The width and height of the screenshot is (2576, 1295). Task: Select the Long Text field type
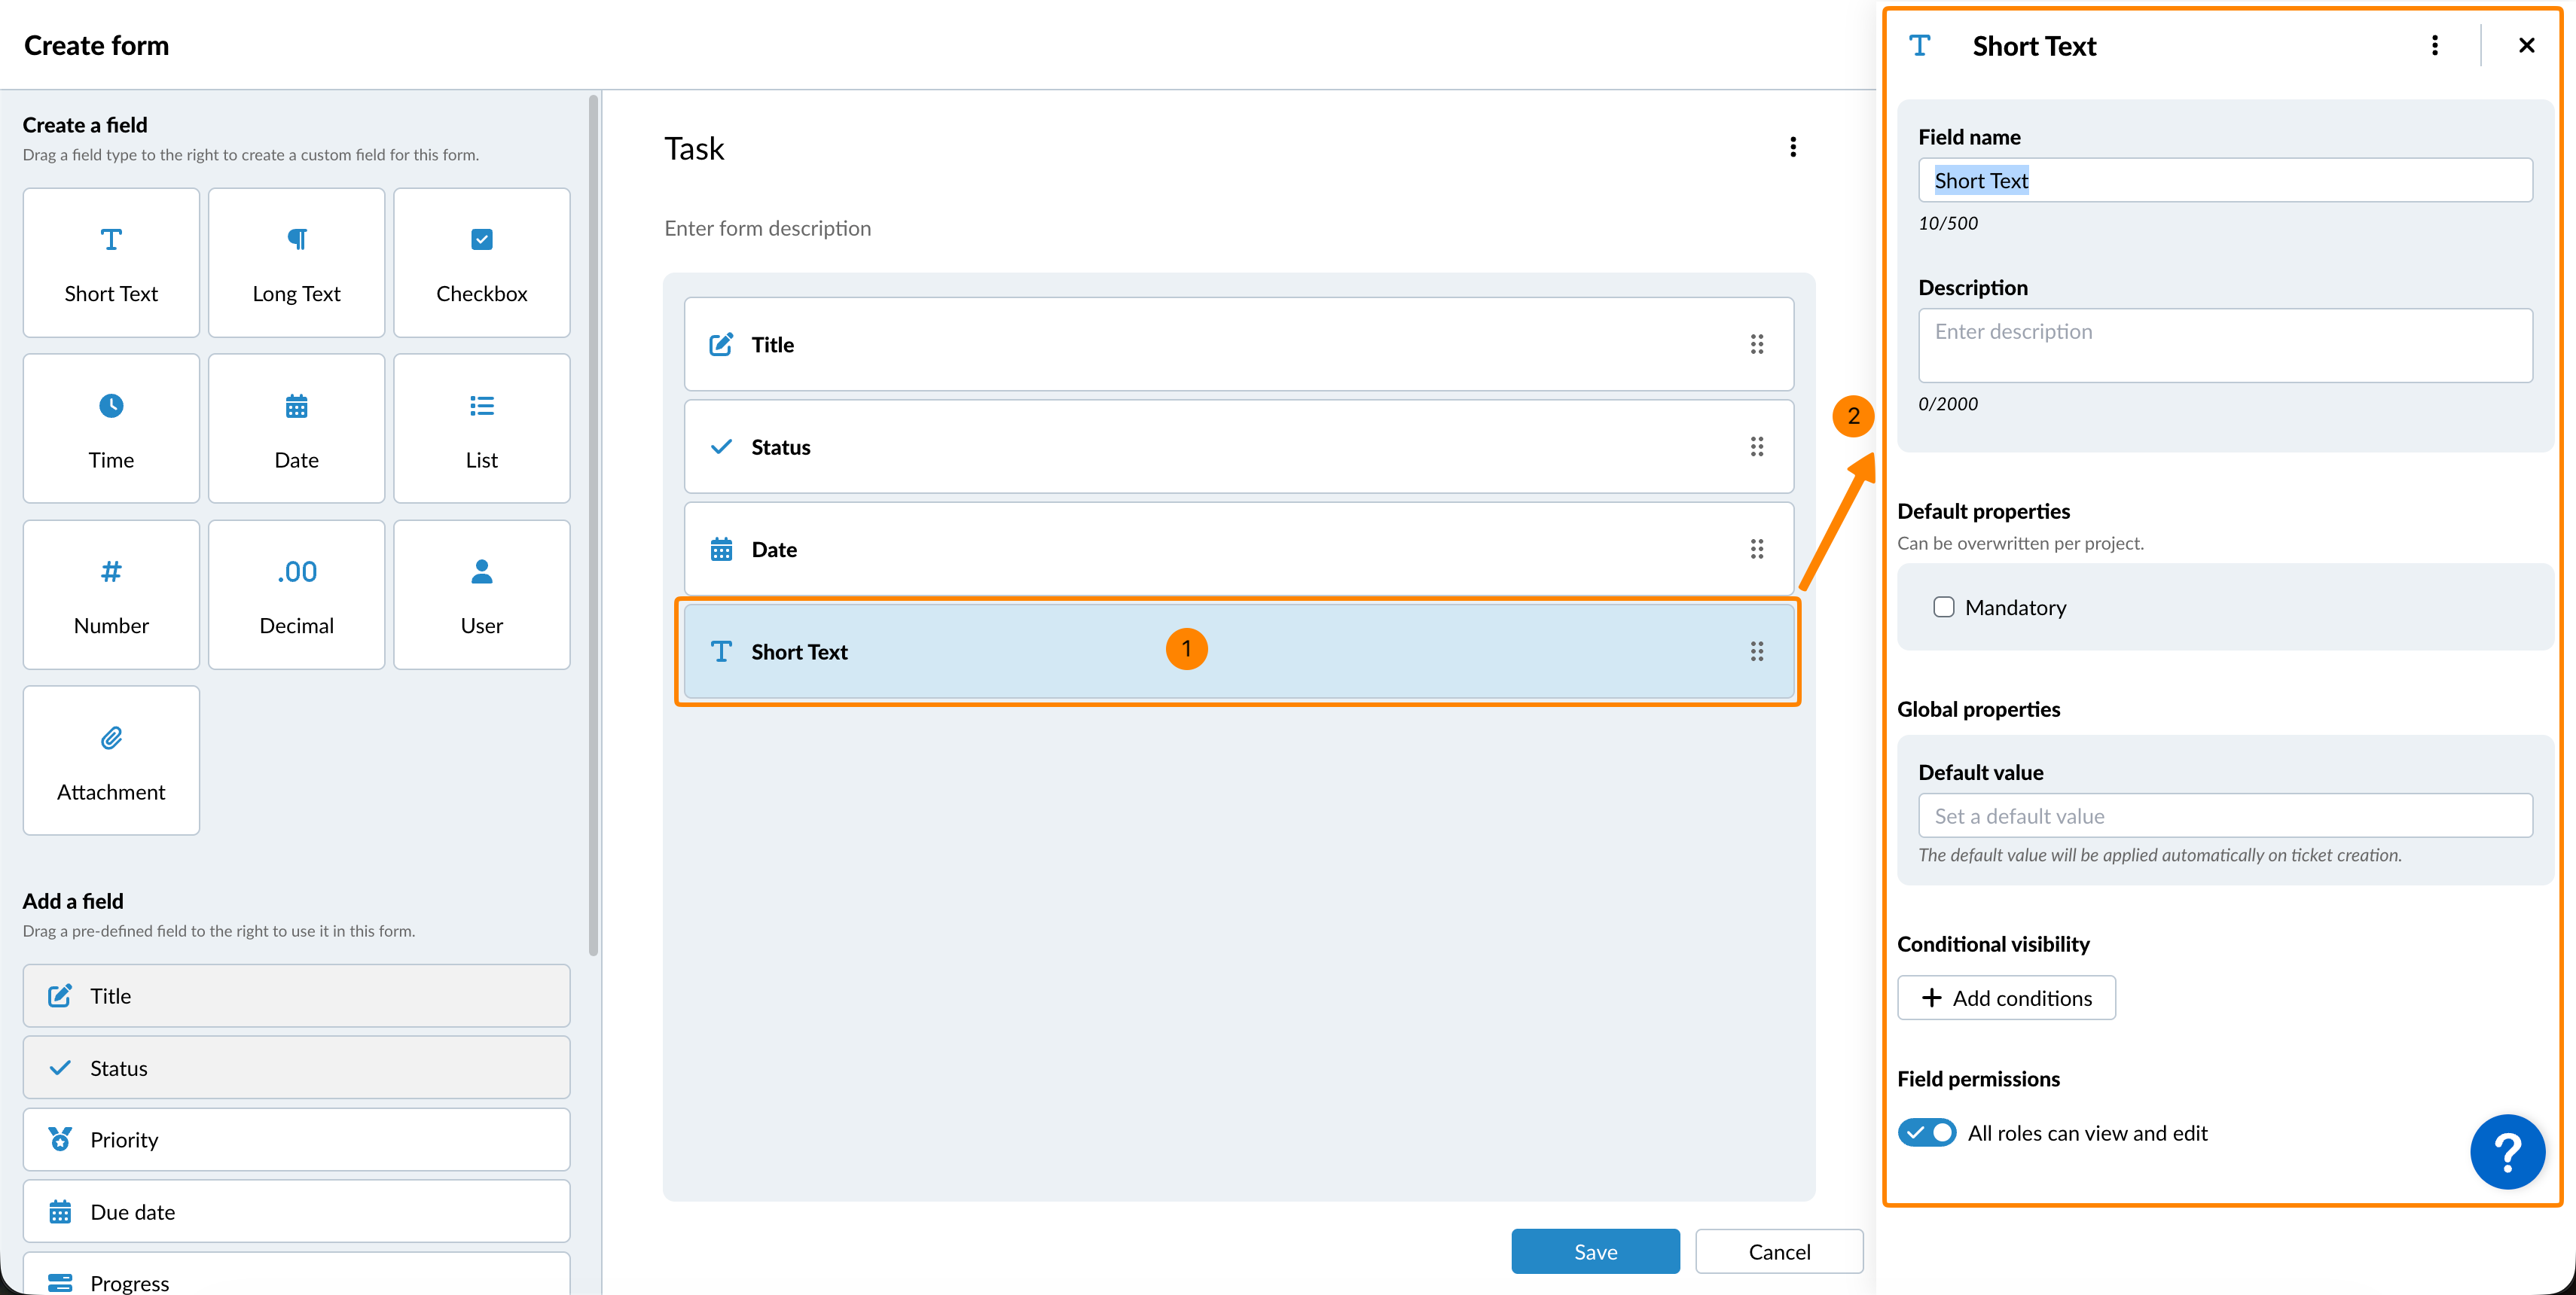tap(296, 263)
